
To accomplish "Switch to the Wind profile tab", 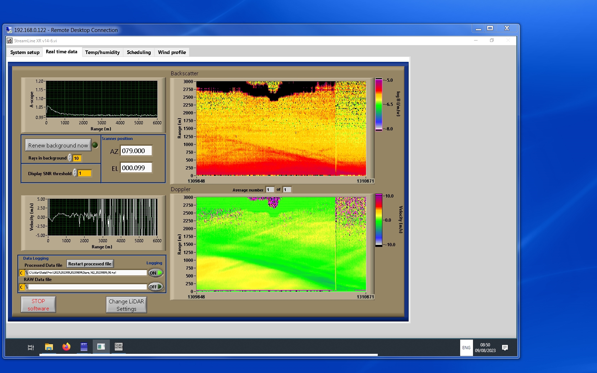I will (172, 52).
